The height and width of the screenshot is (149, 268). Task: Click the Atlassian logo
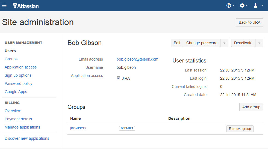(25, 6)
